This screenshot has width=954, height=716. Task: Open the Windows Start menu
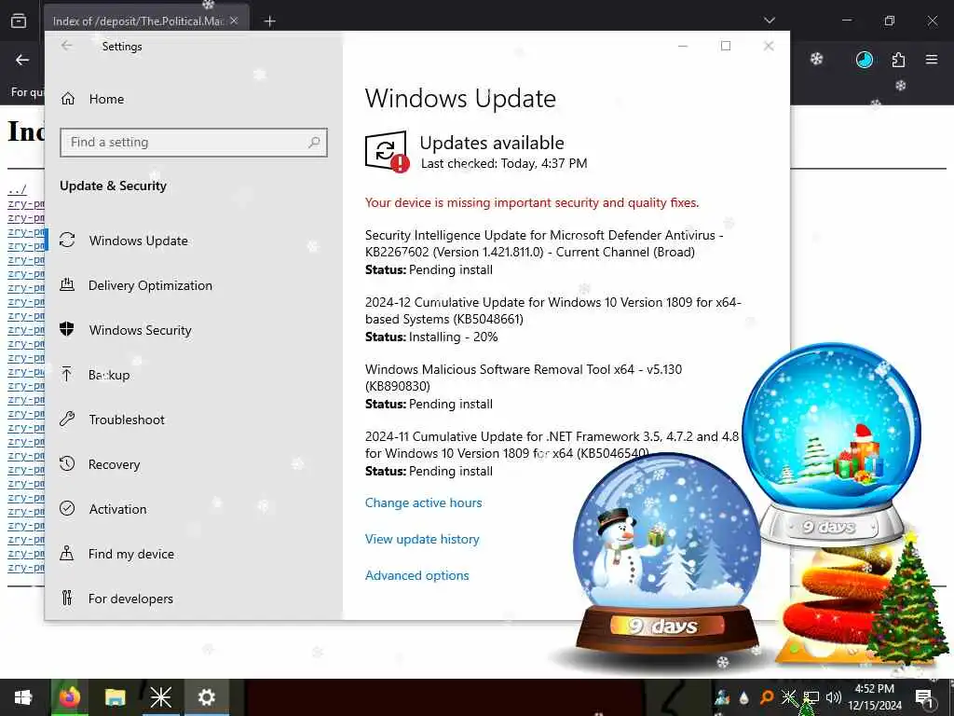(23, 697)
